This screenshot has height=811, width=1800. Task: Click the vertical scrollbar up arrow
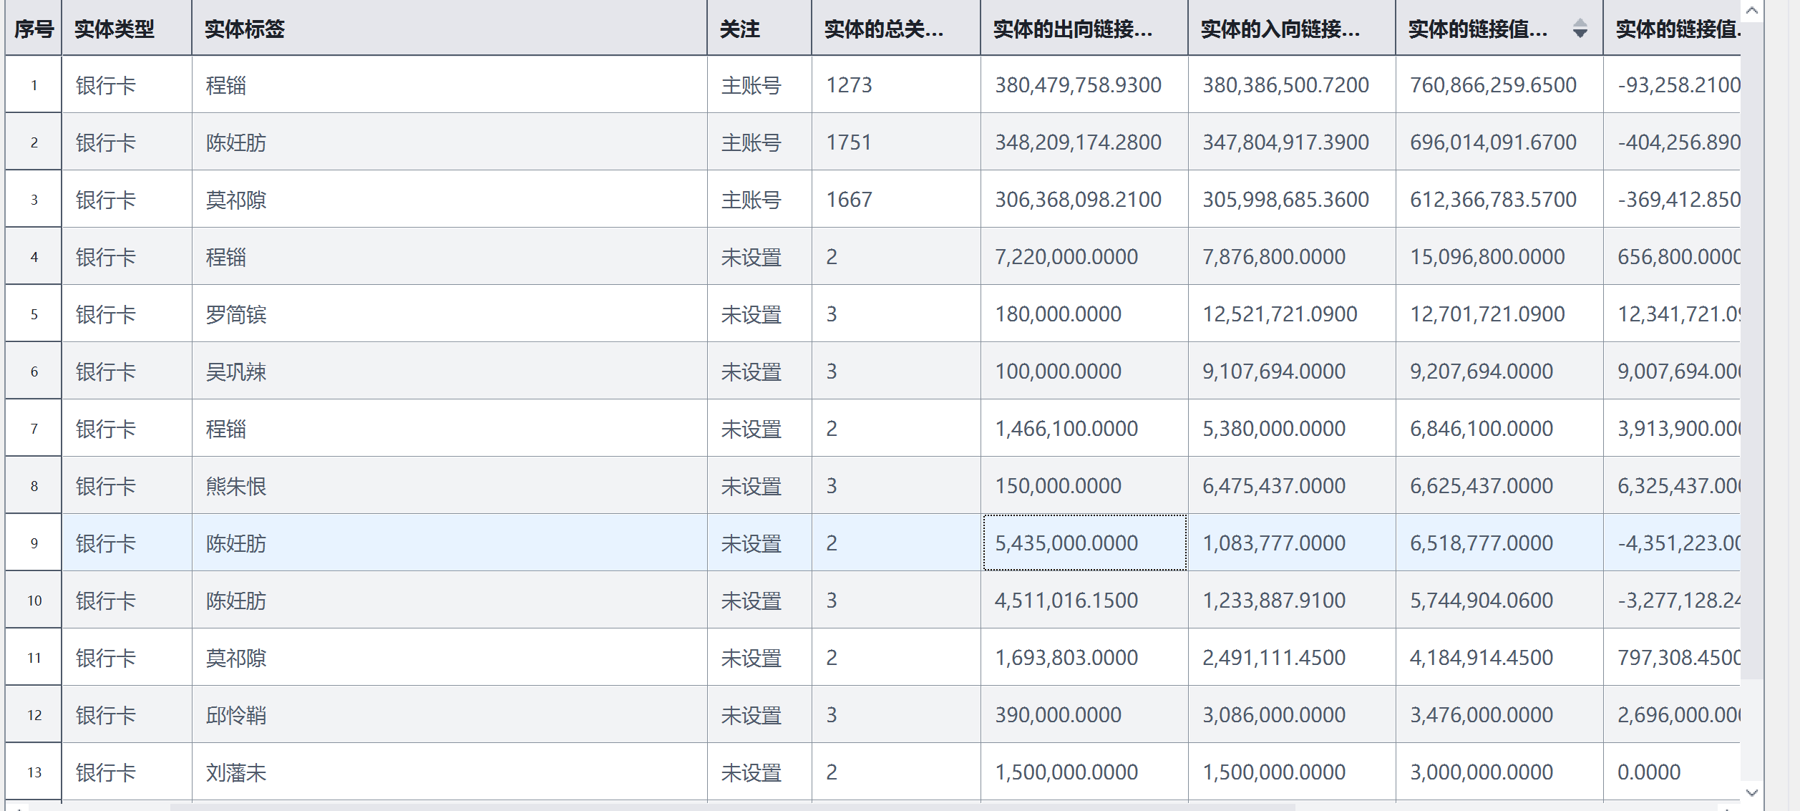pyautogui.click(x=1751, y=11)
